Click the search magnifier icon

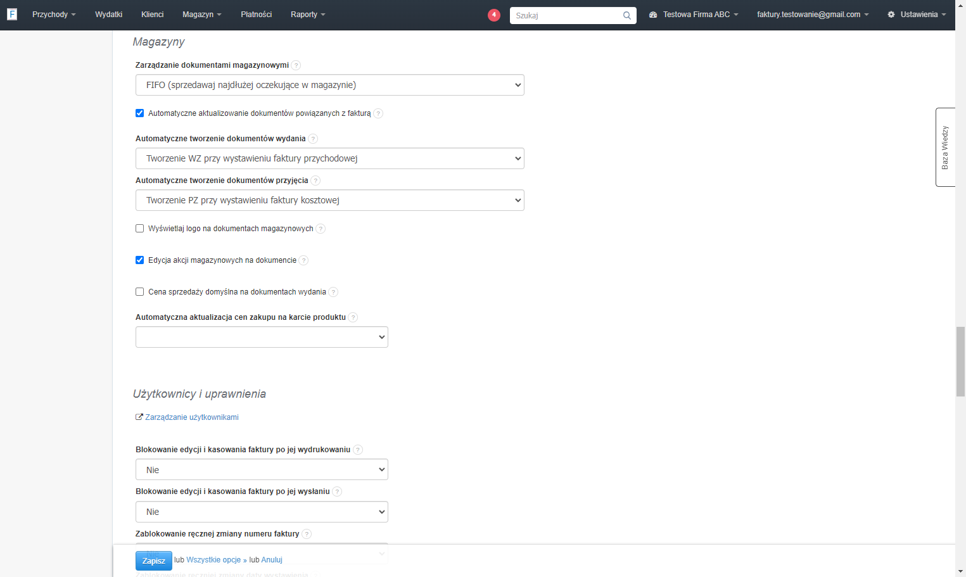(x=627, y=15)
